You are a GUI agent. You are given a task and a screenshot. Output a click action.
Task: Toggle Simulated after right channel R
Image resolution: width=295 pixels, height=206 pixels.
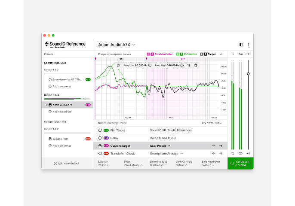[152, 54]
